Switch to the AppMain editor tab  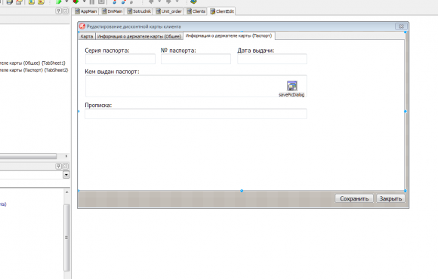tap(86, 11)
